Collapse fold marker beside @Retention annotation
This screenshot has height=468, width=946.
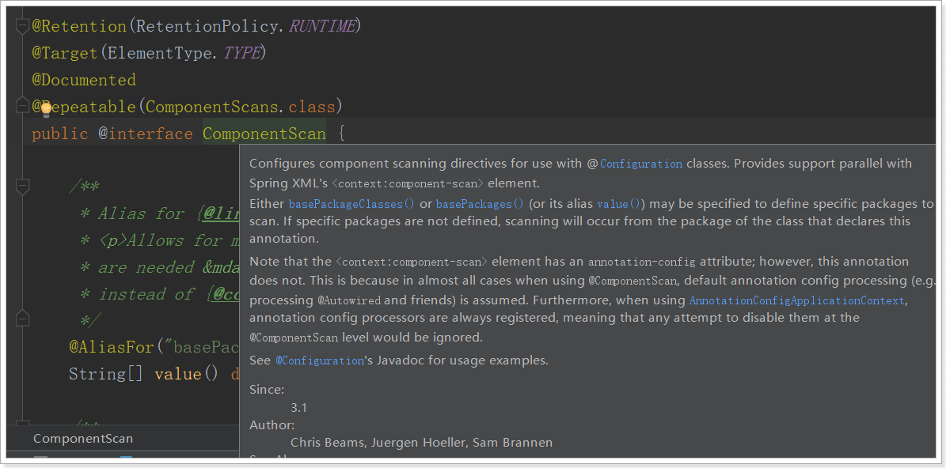click(x=22, y=26)
